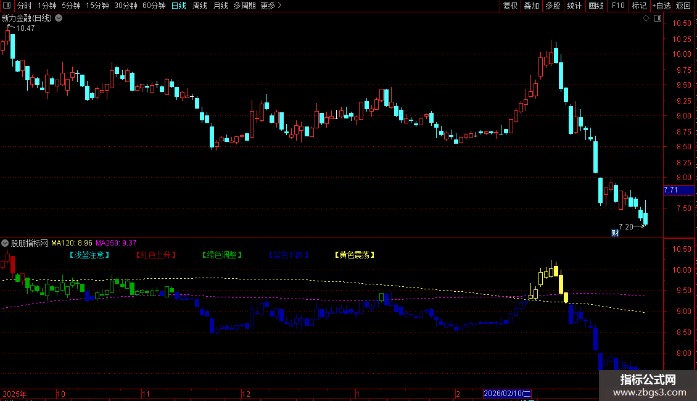The width and height of the screenshot is (697, 401).
Task: Open the 多股 multi-stock view
Action: click(553, 6)
